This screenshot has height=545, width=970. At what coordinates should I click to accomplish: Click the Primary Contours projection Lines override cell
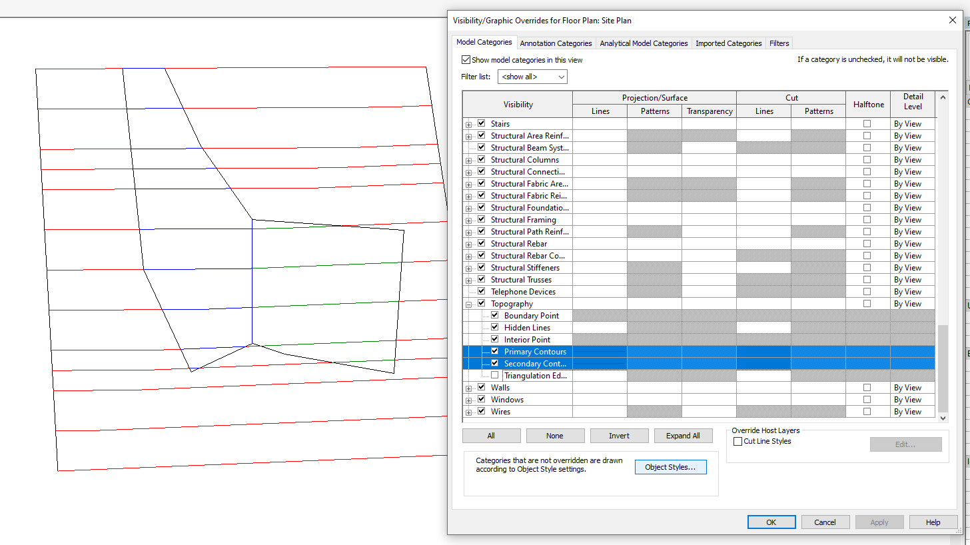click(x=600, y=352)
